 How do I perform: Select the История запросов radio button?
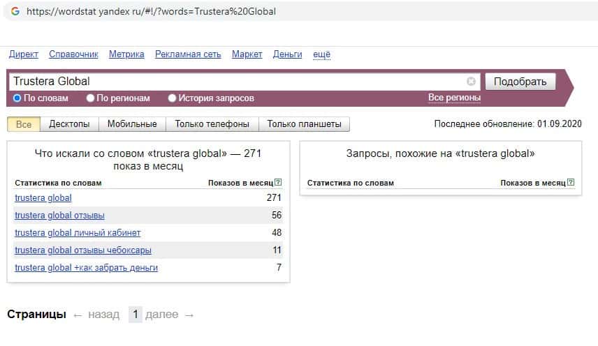pyautogui.click(x=172, y=98)
